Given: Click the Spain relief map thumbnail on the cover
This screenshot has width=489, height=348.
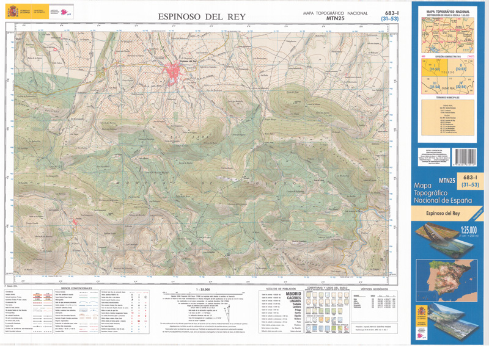Looking at the screenshot, I should pyautogui.click(x=447, y=280).
